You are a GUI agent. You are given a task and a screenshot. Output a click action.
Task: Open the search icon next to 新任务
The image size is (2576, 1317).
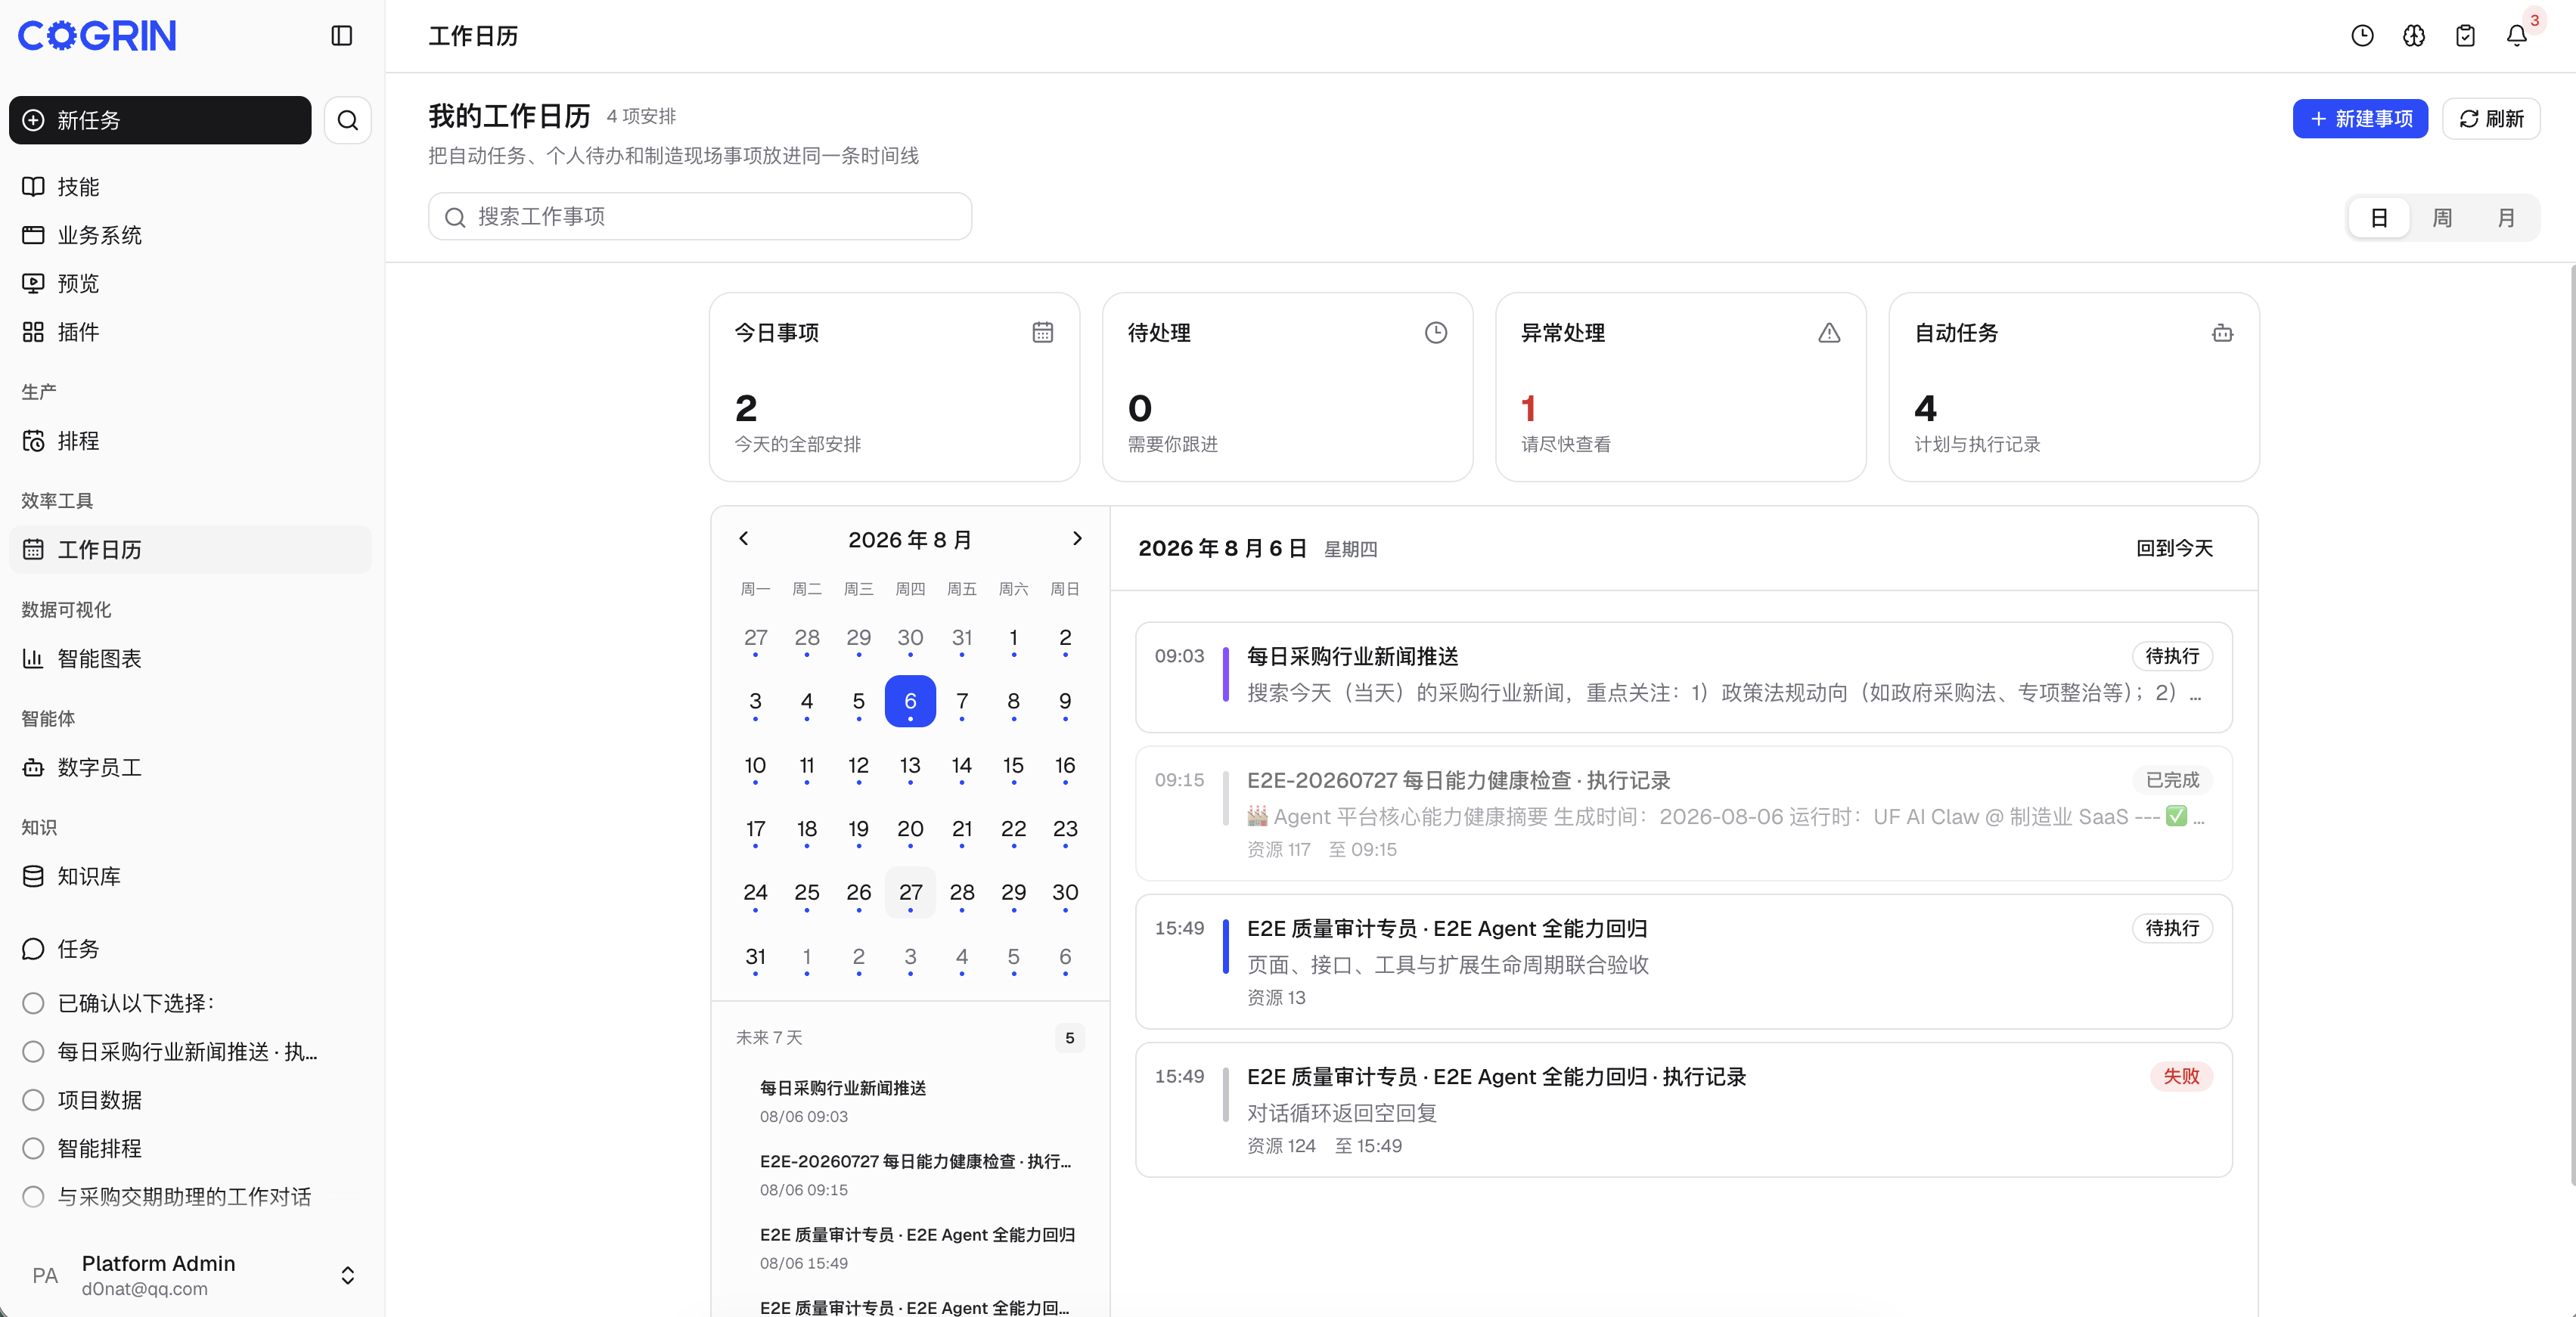(348, 120)
